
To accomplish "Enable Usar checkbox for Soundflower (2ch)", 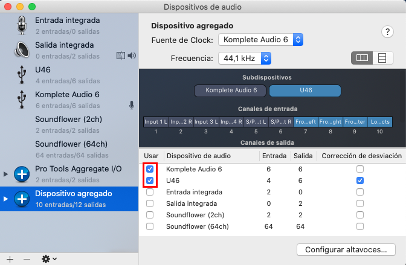I will (149, 215).
